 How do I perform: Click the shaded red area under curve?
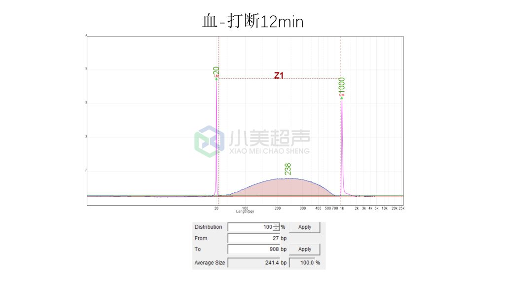click(286, 188)
